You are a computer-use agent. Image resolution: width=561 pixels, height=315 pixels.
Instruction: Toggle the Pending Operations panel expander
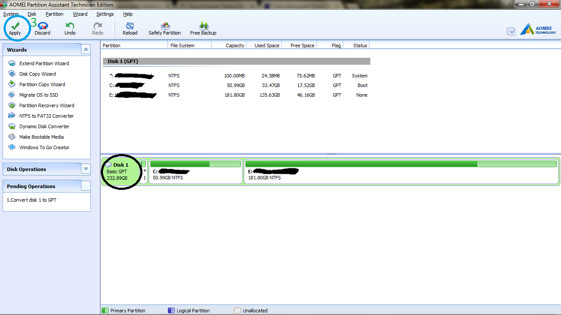[x=86, y=186]
